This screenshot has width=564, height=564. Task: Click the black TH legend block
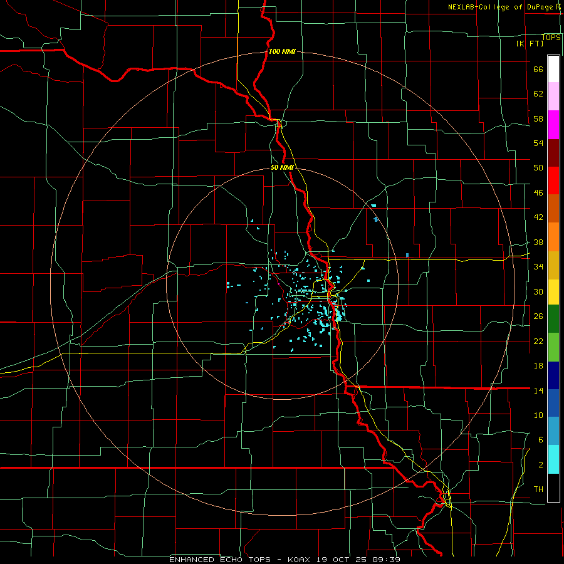tap(553, 488)
